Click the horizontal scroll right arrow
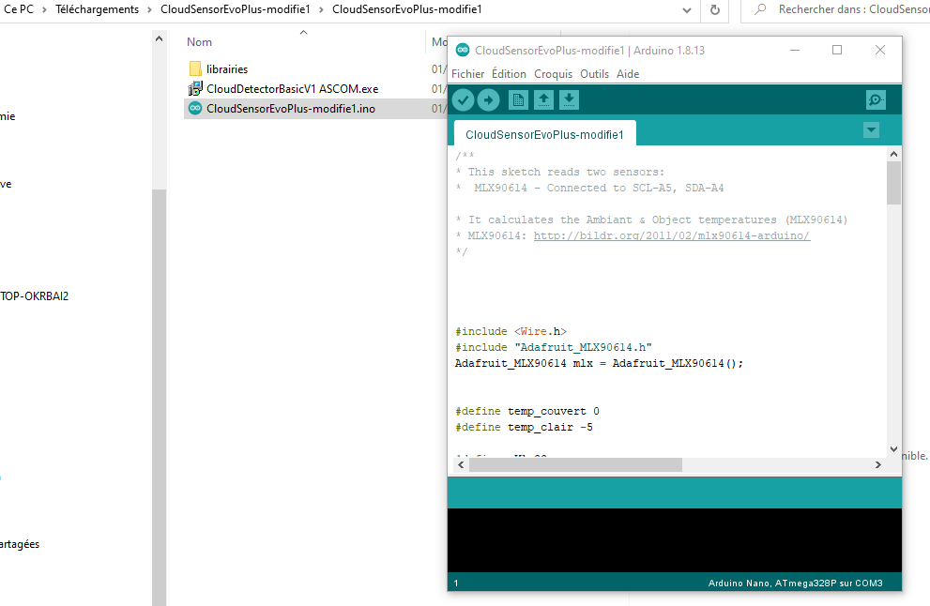930x606 pixels. coord(878,465)
